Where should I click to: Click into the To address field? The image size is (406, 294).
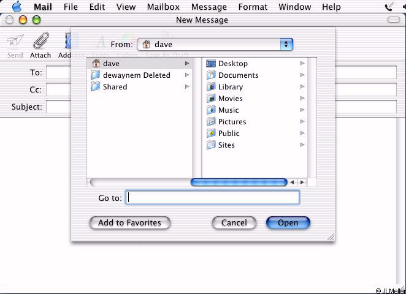59,73
